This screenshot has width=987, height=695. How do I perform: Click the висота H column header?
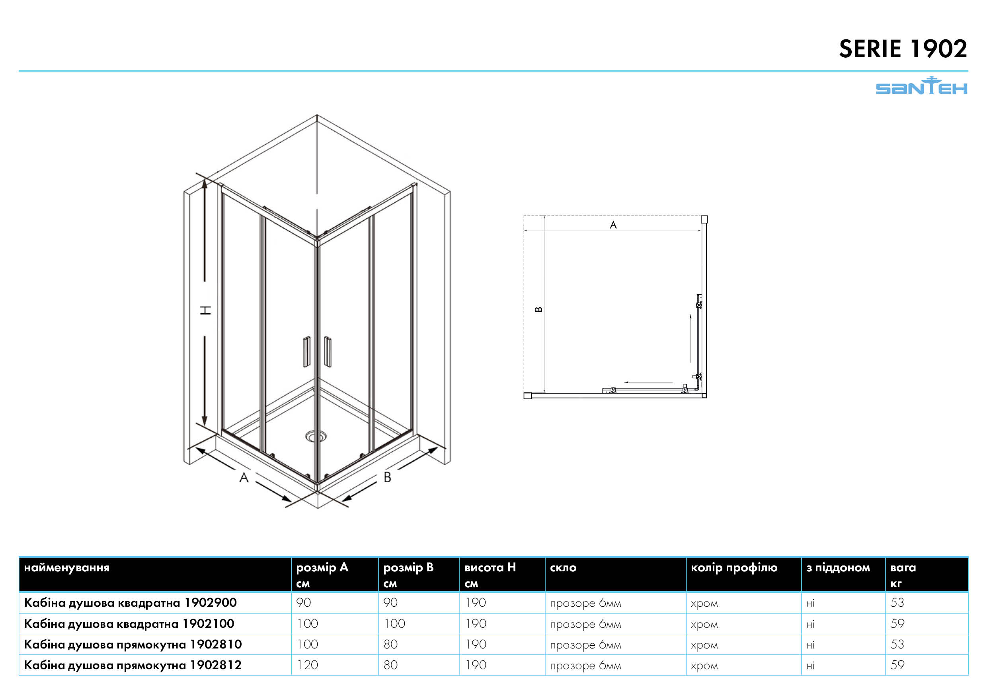(490, 568)
